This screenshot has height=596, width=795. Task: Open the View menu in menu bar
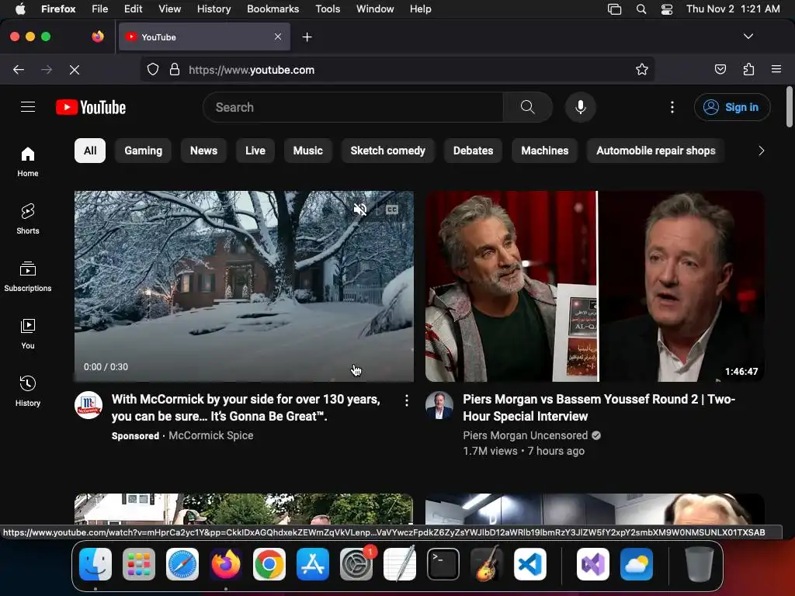(169, 9)
